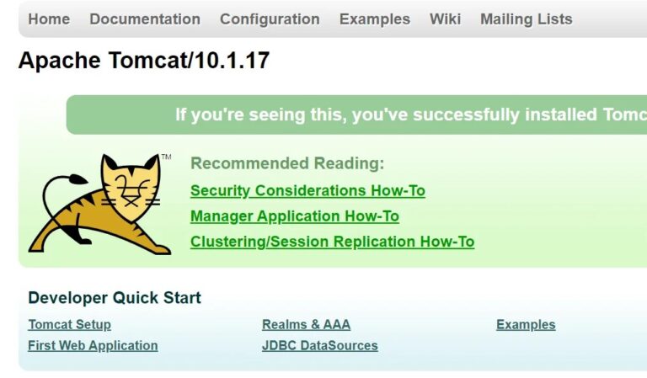Open the First Web Application link
Viewport: 647px width, 378px height.
pyautogui.click(x=93, y=345)
